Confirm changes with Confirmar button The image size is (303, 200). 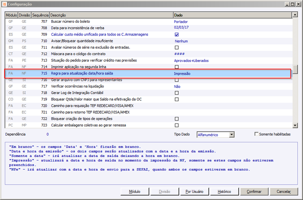click(x=254, y=192)
